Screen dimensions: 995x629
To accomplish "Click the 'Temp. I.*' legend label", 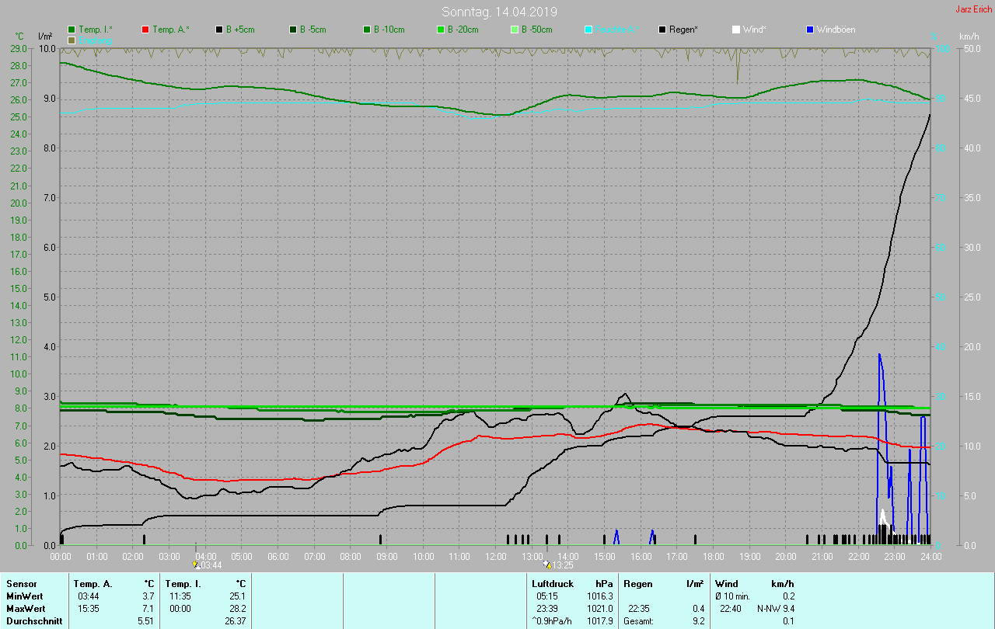I will click(x=96, y=30).
